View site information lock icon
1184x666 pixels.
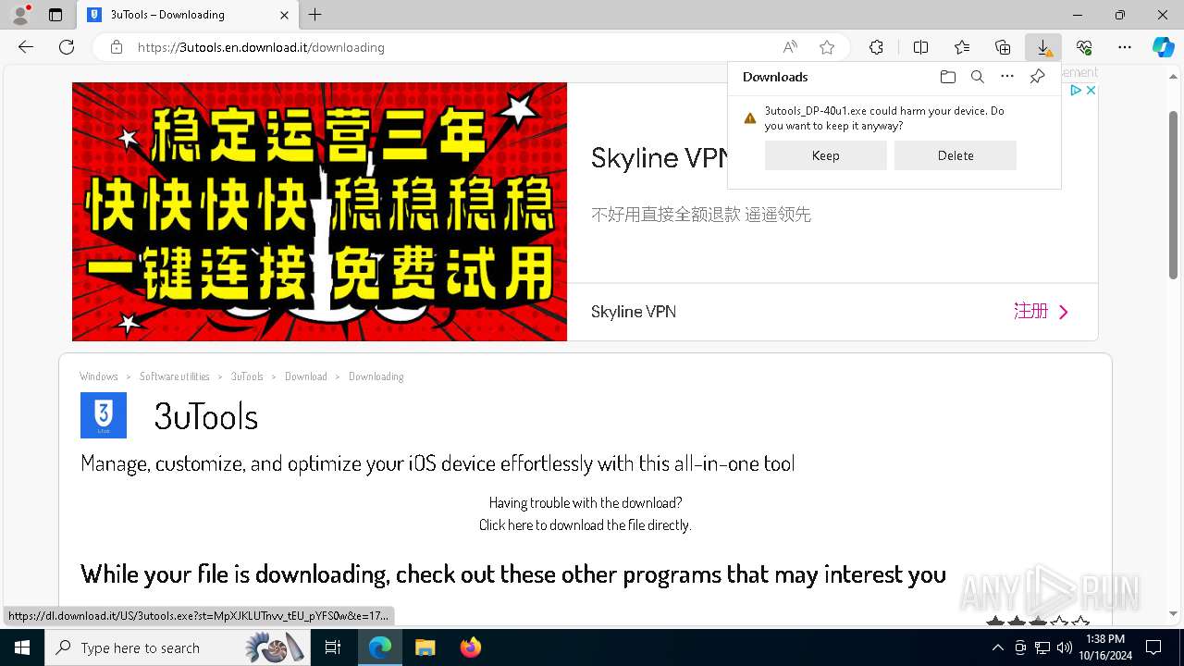click(117, 47)
